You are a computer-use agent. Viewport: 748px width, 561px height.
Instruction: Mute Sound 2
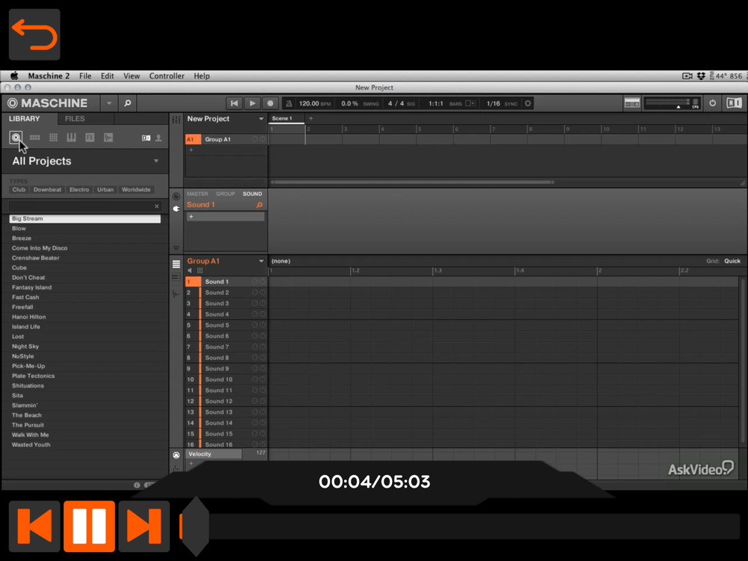coord(255,292)
